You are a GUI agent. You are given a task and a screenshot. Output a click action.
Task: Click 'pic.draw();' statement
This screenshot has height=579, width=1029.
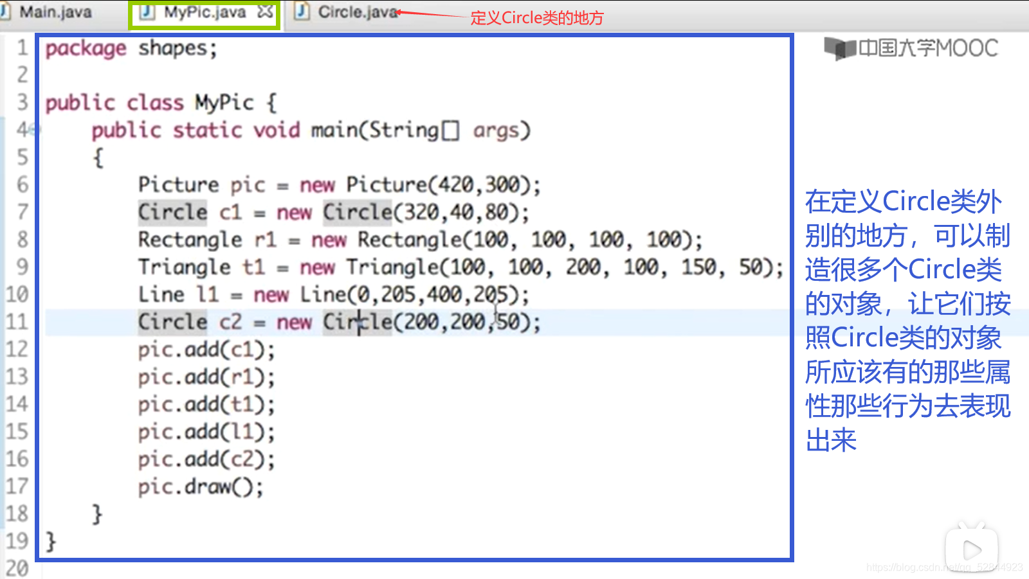tap(201, 487)
